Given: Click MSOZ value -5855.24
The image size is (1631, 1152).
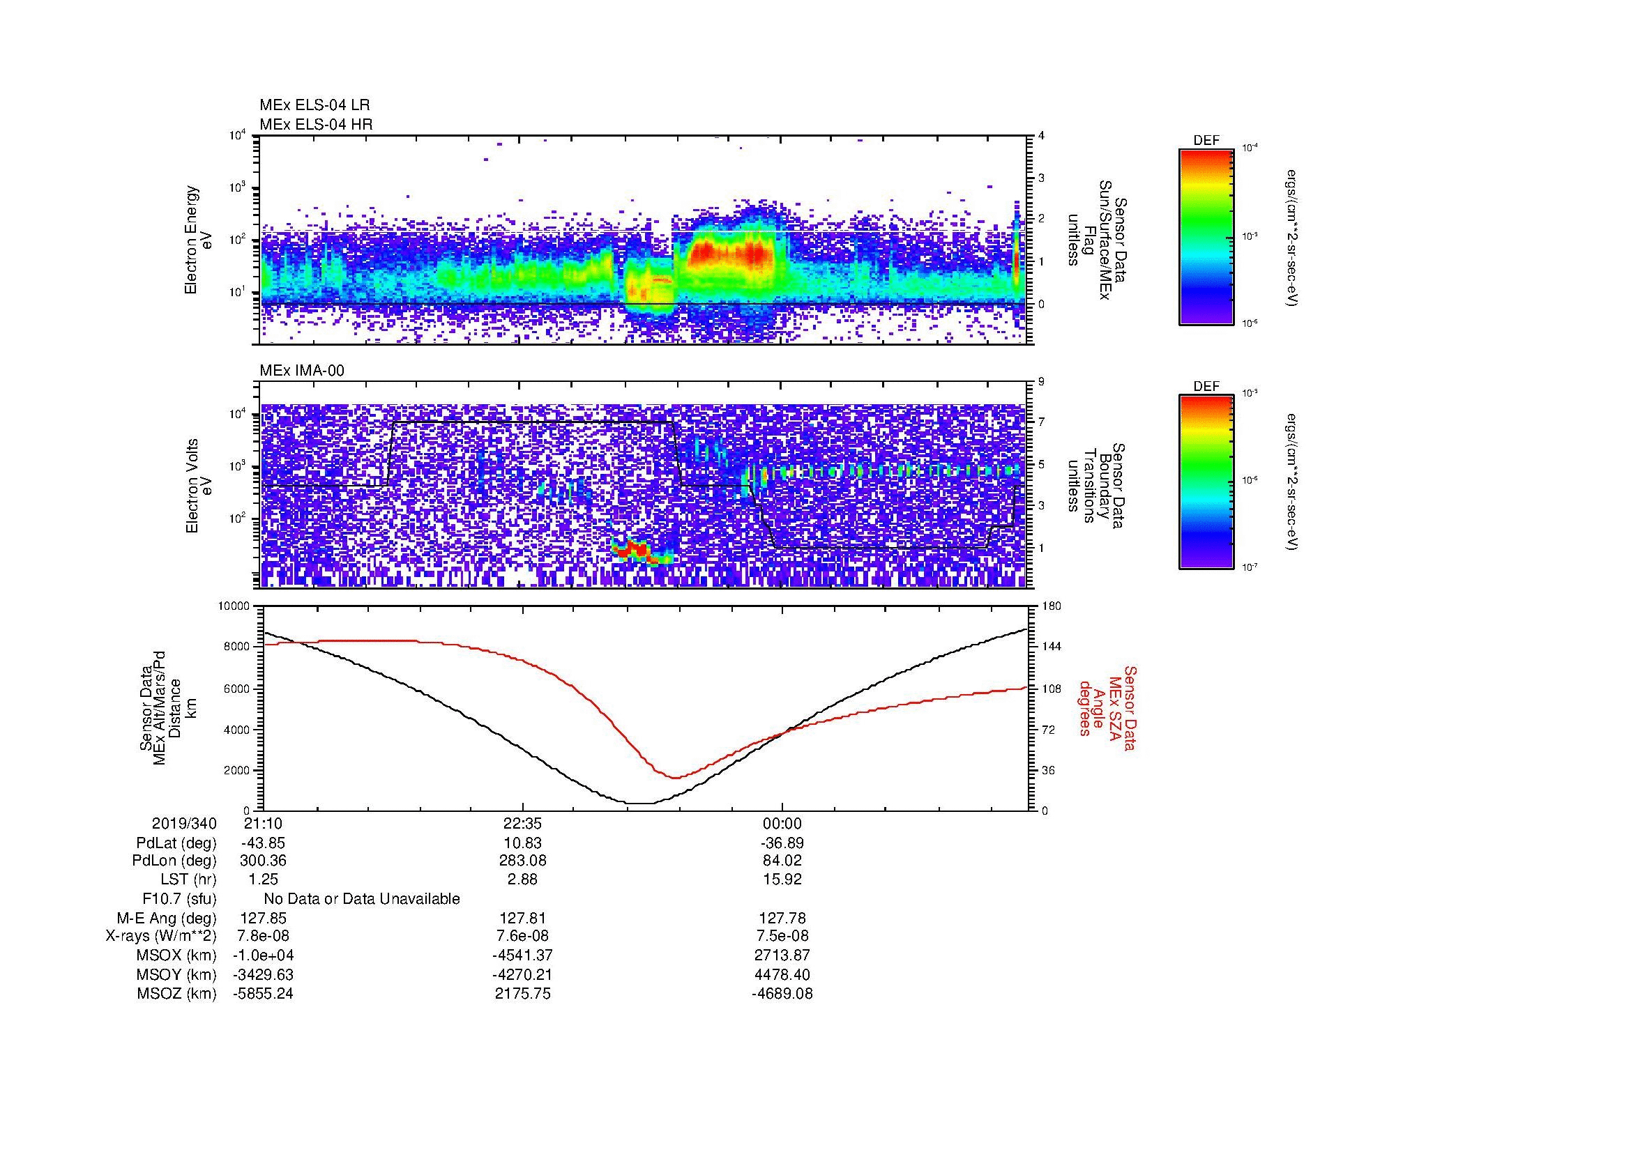Looking at the screenshot, I should [x=263, y=994].
